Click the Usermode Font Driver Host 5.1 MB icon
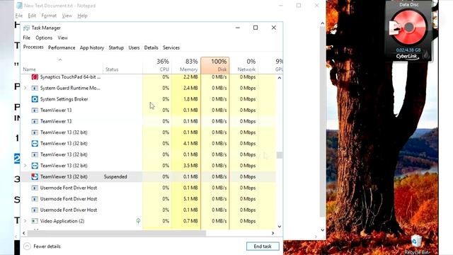453x255 pixels. click(35, 199)
